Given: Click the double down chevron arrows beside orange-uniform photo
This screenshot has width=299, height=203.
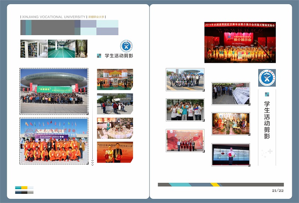Looking at the screenshot, I should click(92, 162).
